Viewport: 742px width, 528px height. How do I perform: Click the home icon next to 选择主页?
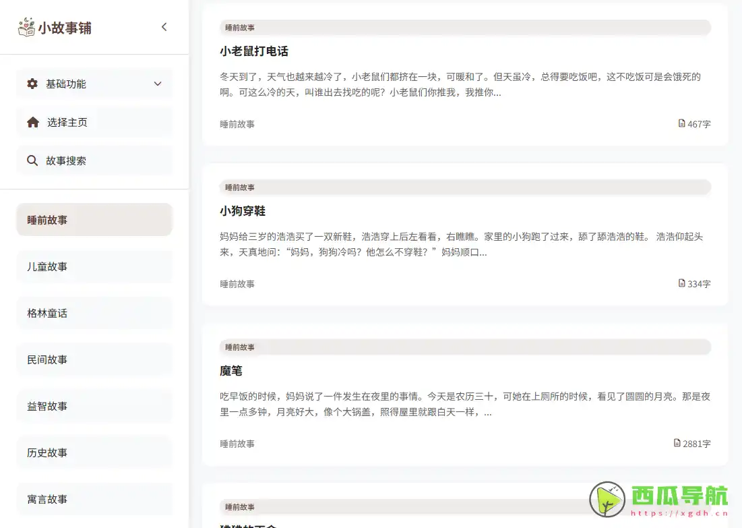[x=32, y=122]
